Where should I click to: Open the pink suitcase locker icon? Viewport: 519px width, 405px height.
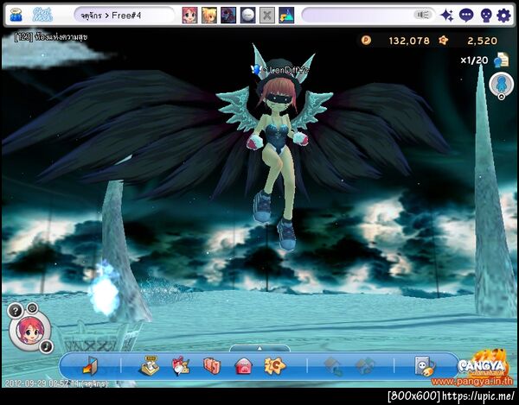pos(212,366)
